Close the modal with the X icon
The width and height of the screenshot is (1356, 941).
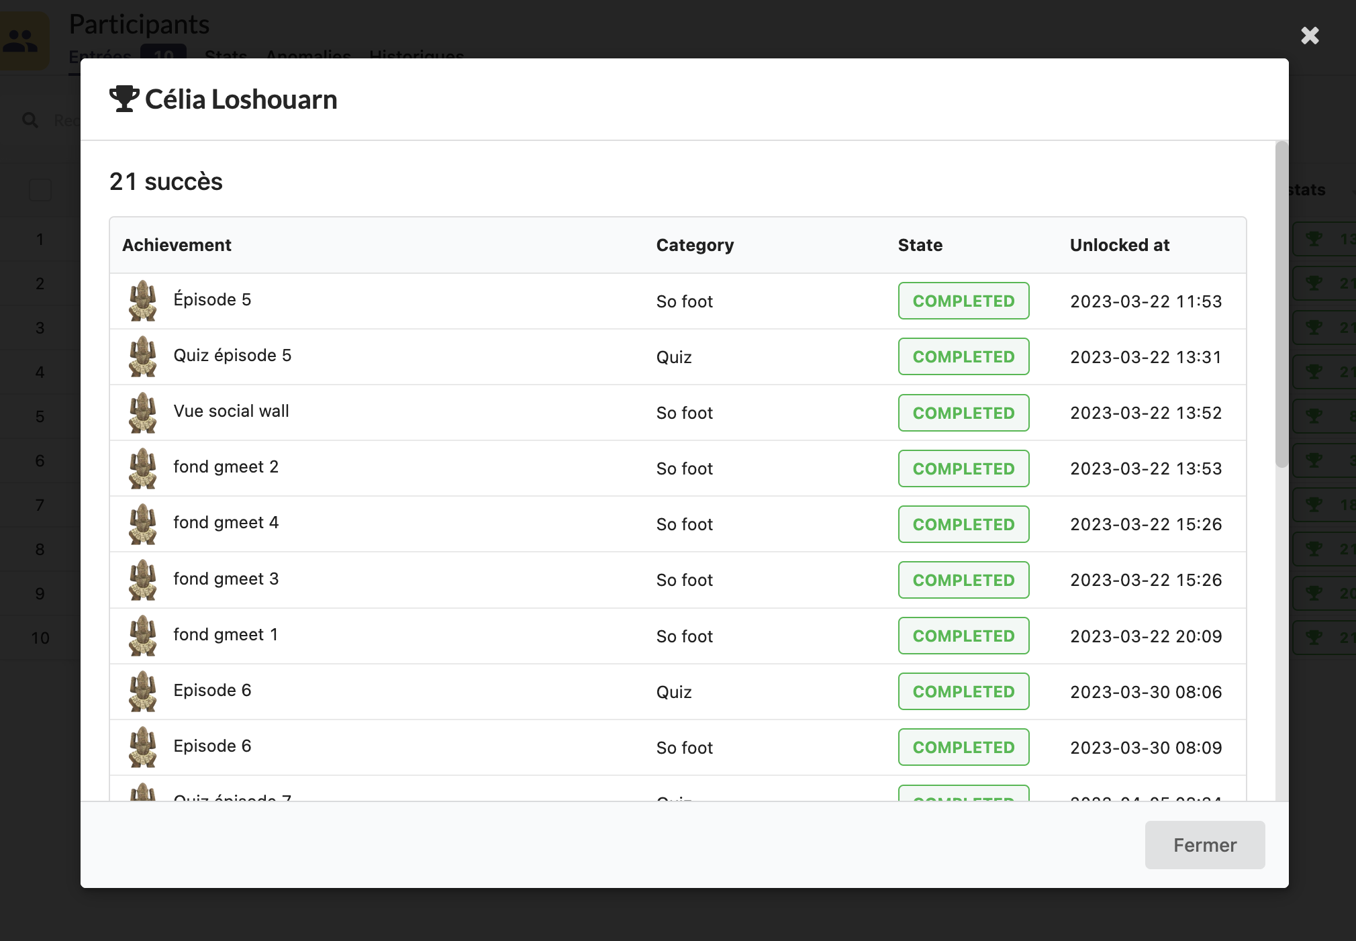tap(1310, 36)
